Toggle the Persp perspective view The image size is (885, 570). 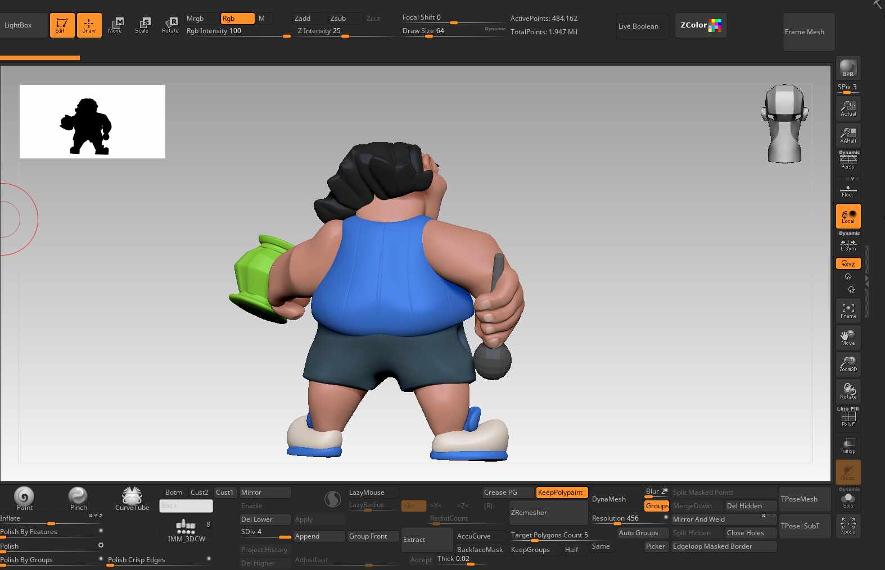848,161
